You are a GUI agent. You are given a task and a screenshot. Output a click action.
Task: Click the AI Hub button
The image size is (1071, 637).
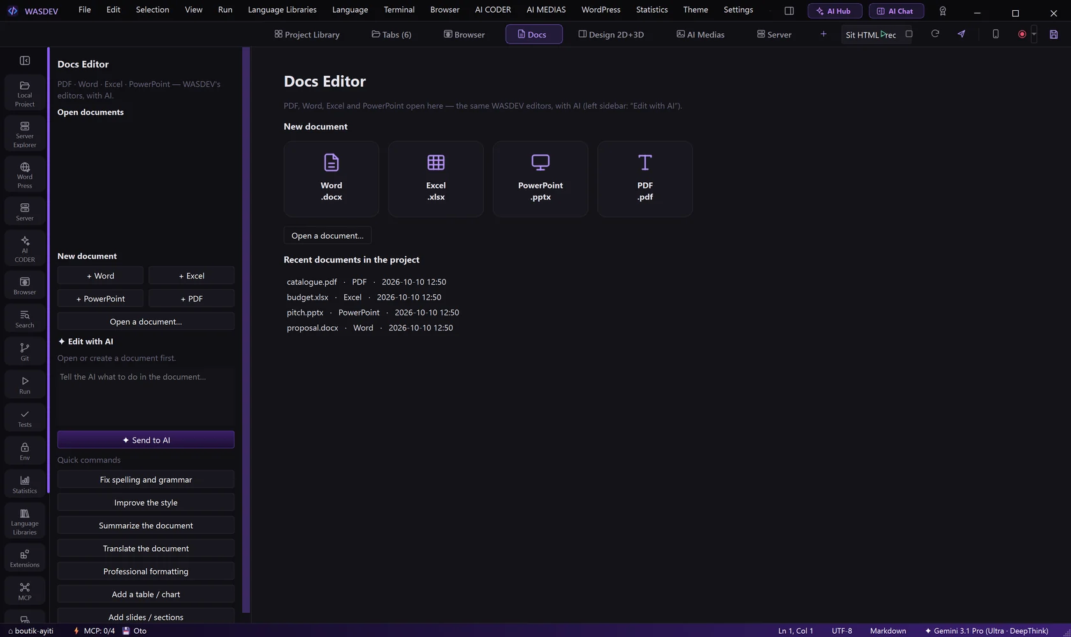834,11
